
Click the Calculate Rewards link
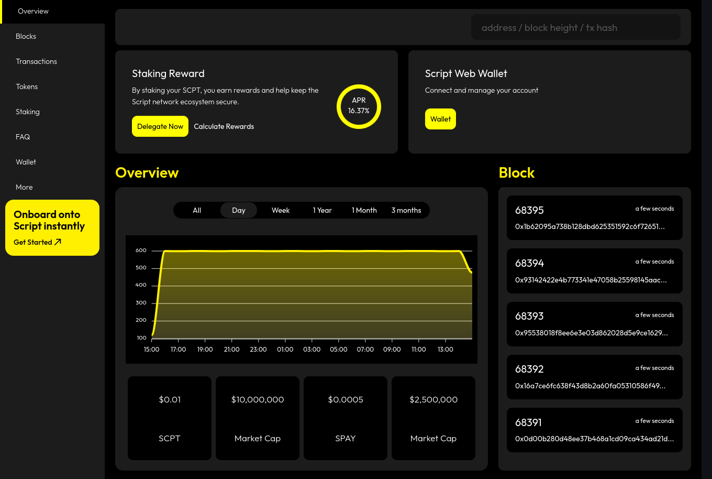click(x=224, y=126)
